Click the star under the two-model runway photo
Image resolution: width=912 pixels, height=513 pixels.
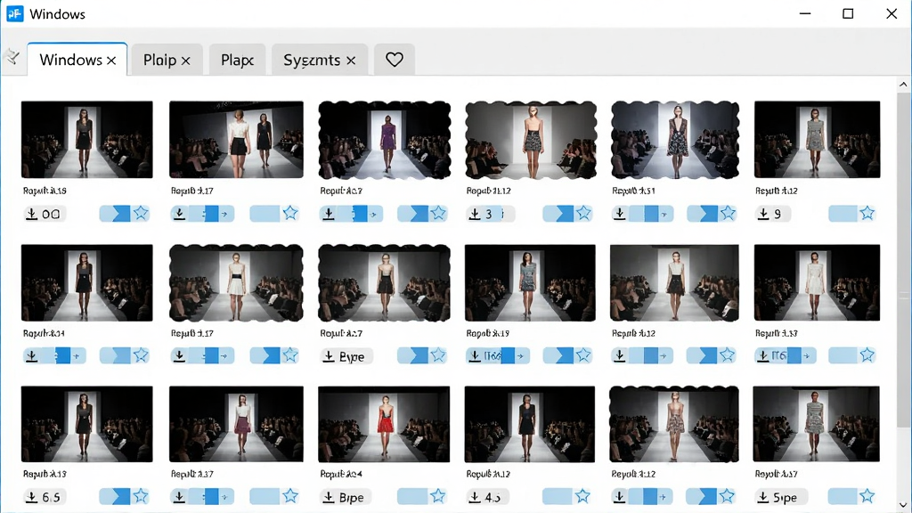(290, 214)
